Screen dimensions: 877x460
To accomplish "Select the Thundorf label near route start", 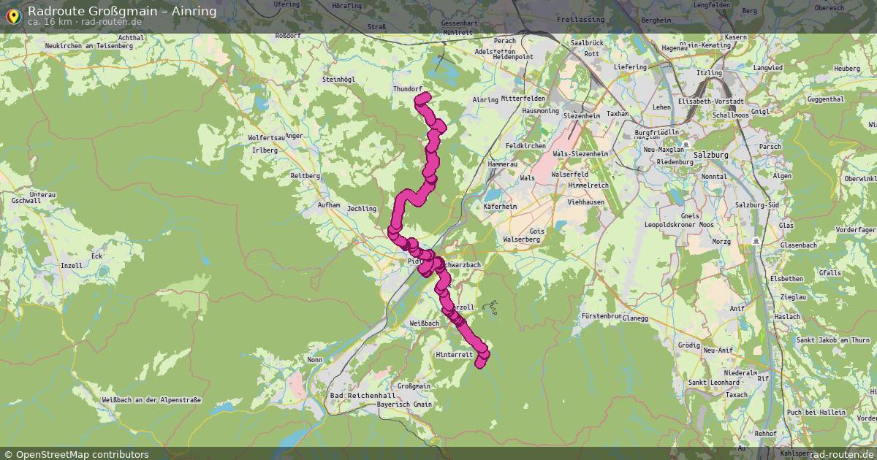I will click(x=409, y=88).
